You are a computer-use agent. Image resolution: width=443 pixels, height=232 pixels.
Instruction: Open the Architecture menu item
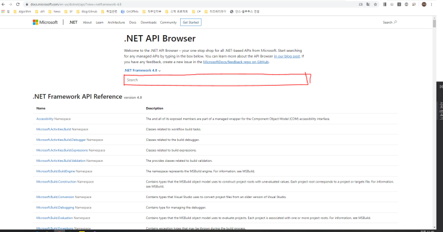point(116,22)
